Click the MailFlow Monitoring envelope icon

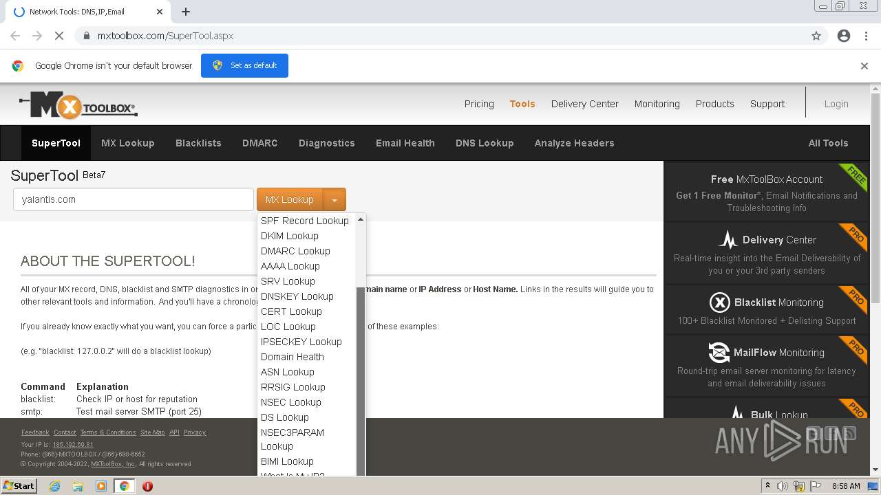point(719,353)
